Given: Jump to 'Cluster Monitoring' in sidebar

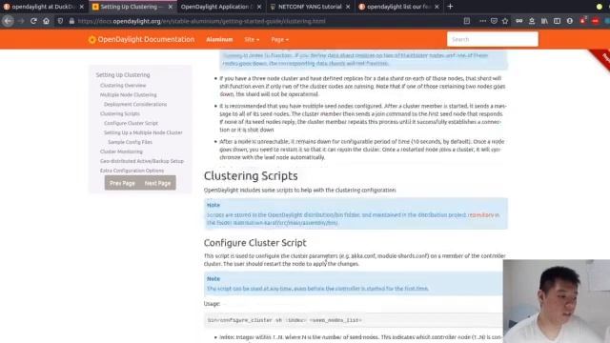Looking at the screenshot, I should pos(121,151).
